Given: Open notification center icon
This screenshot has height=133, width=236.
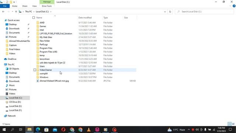Looking at the screenshot, I should [x=230, y=130].
